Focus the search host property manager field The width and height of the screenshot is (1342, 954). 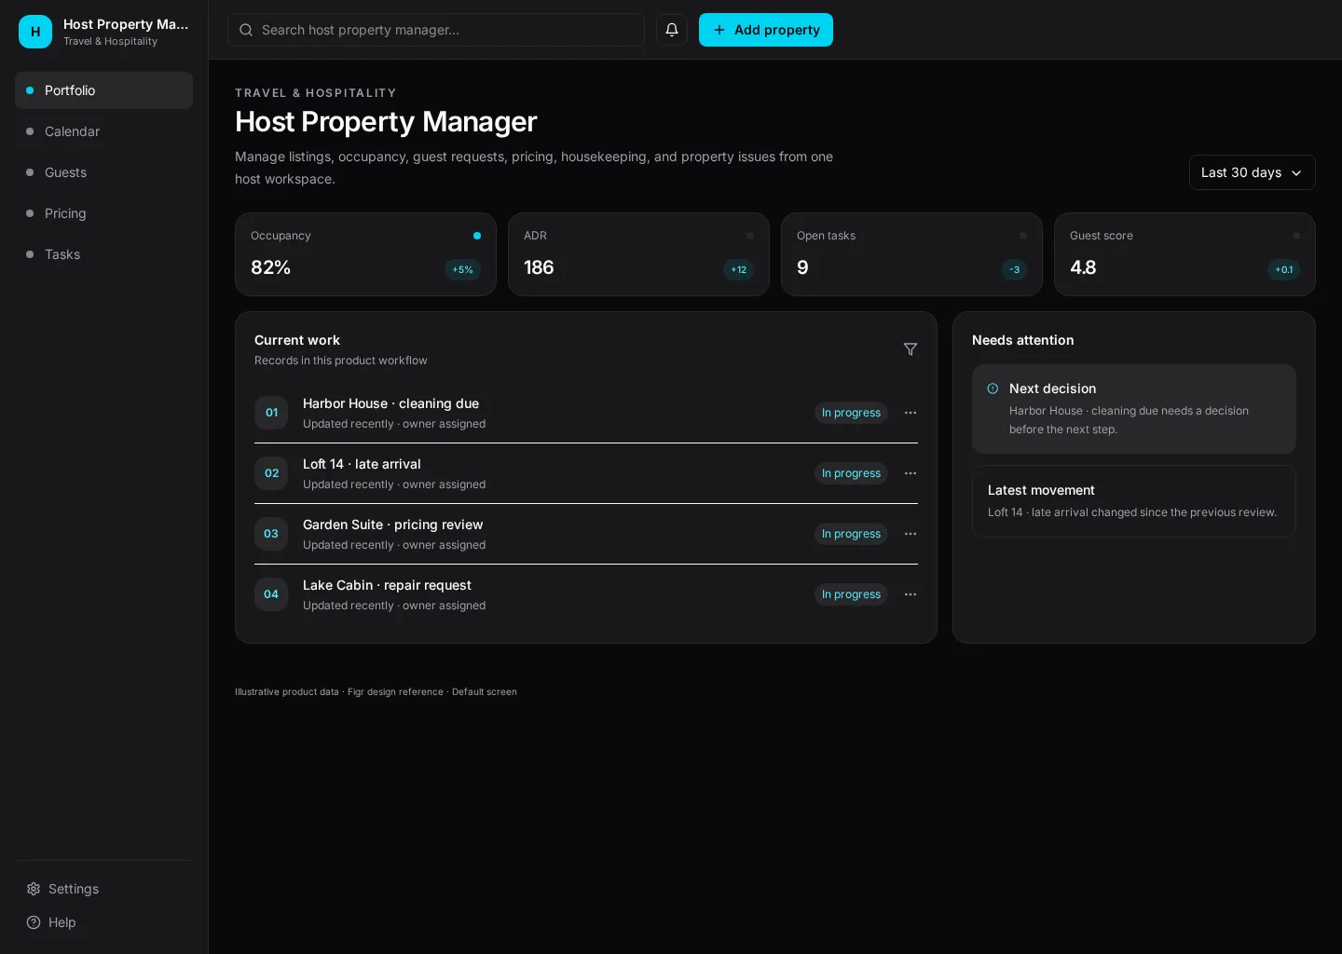pos(436,30)
